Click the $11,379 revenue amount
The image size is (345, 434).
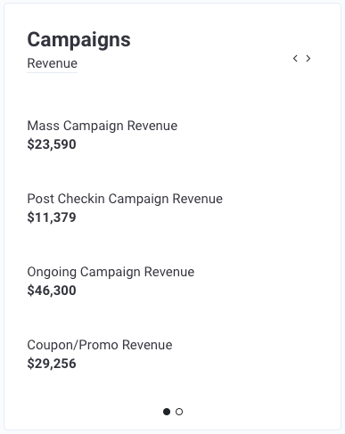point(52,217)
